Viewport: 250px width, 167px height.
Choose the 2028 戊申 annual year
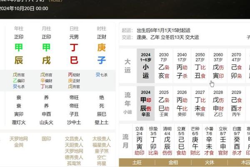218,103
